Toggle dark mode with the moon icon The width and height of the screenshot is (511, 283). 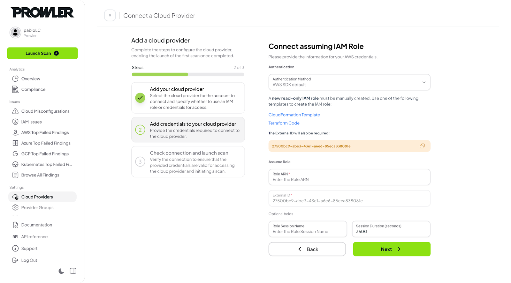coord(61,271)
